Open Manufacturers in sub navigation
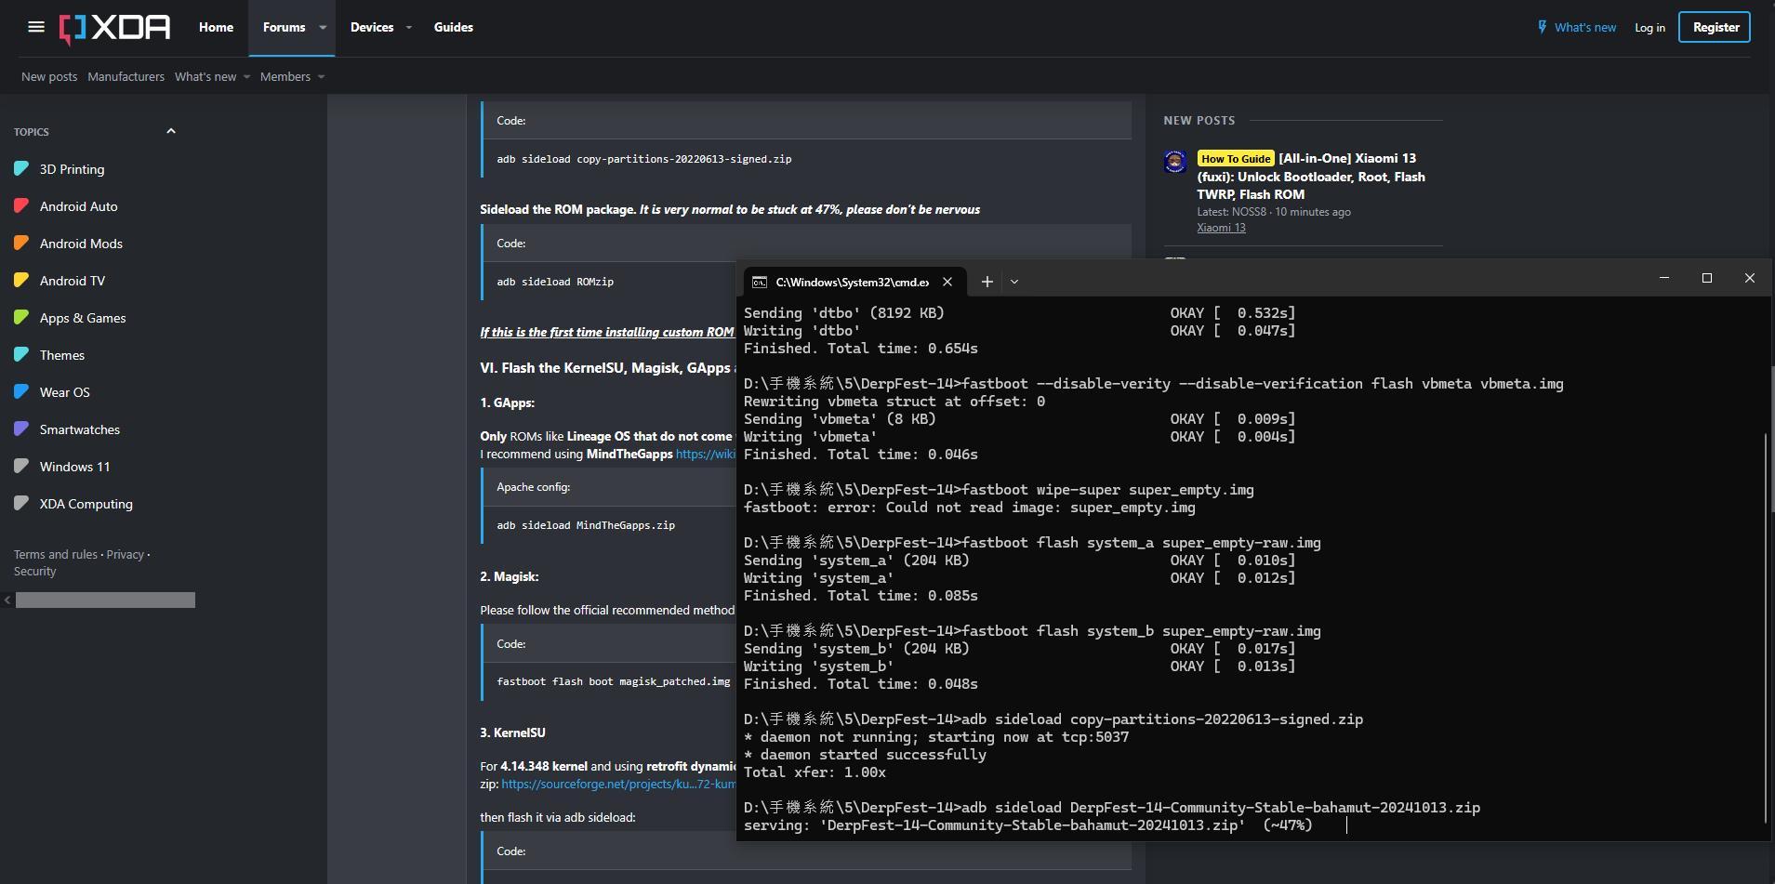This screenshot has height=884, width=1775. tap(126, 76)
